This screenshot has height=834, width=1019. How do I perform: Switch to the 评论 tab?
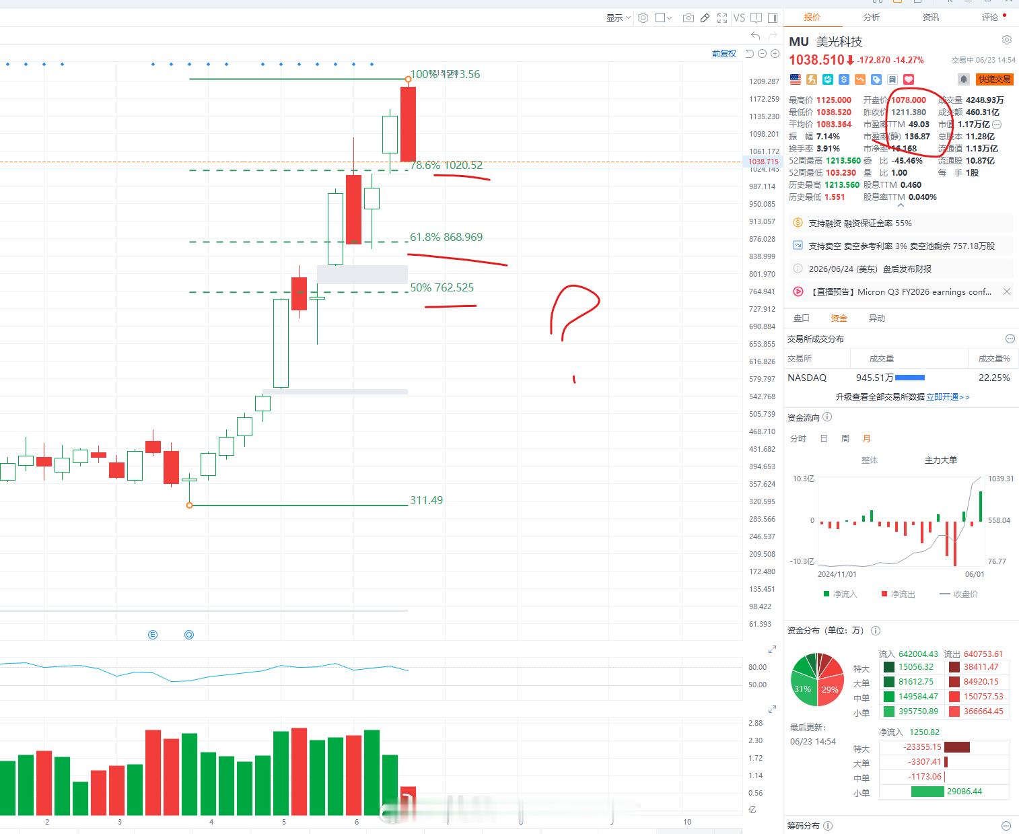click(990, 18)
